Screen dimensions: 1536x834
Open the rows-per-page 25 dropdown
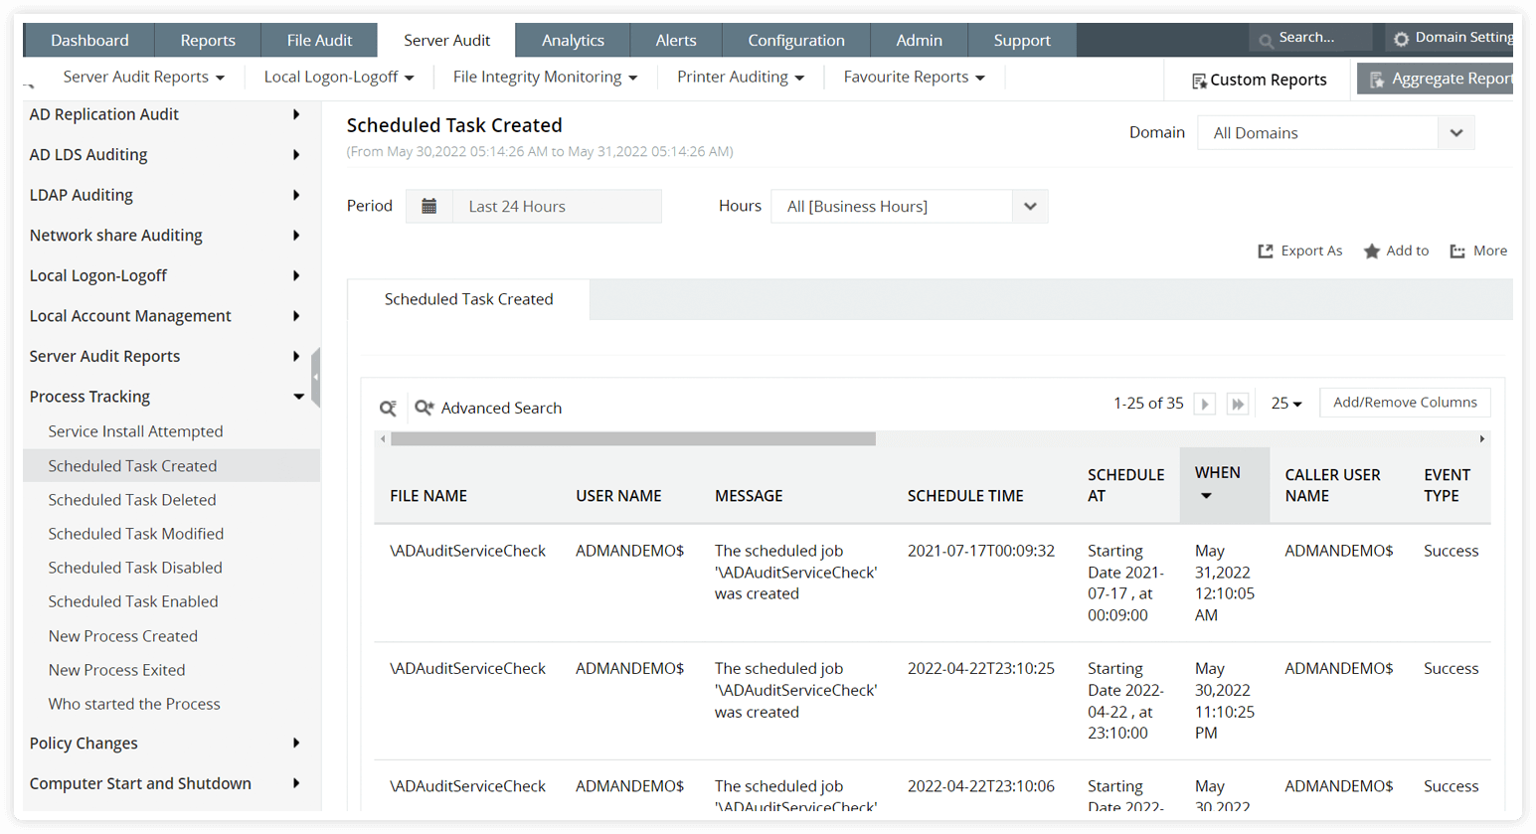tap(1285, 403)
